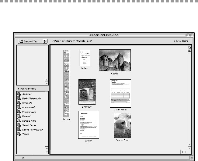Click the 'Favorite Folders' heading
Image resolution: width=198 pixels, height=161 pixels.
(x=27, y=89)
